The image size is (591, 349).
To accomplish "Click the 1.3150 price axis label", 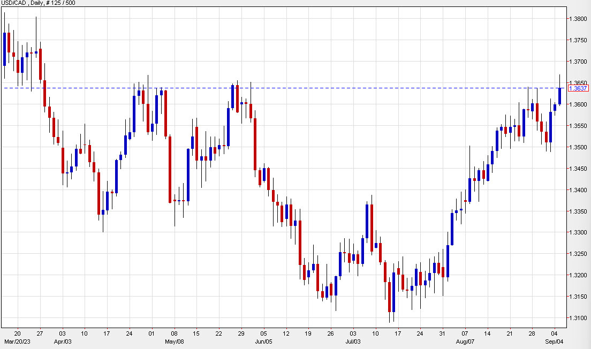I will coord(578,297).
